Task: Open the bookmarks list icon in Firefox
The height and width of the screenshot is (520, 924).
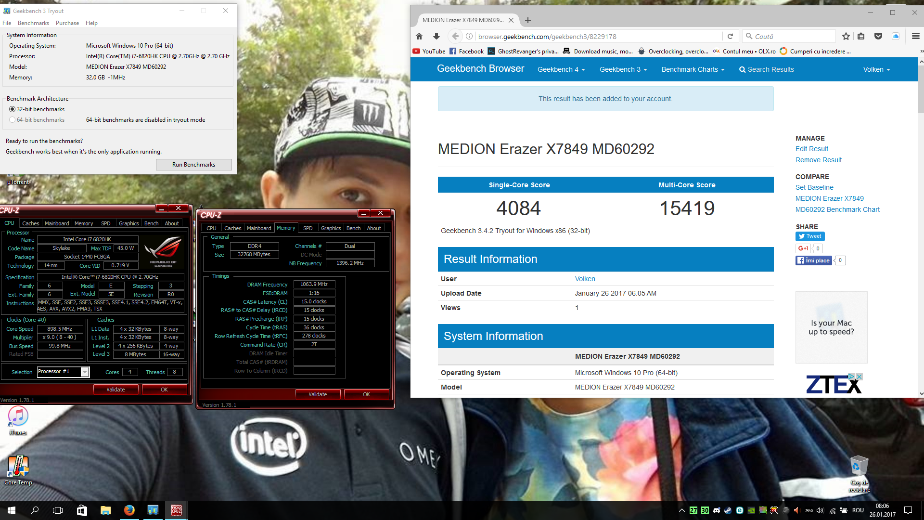Action: coord(861,36)
